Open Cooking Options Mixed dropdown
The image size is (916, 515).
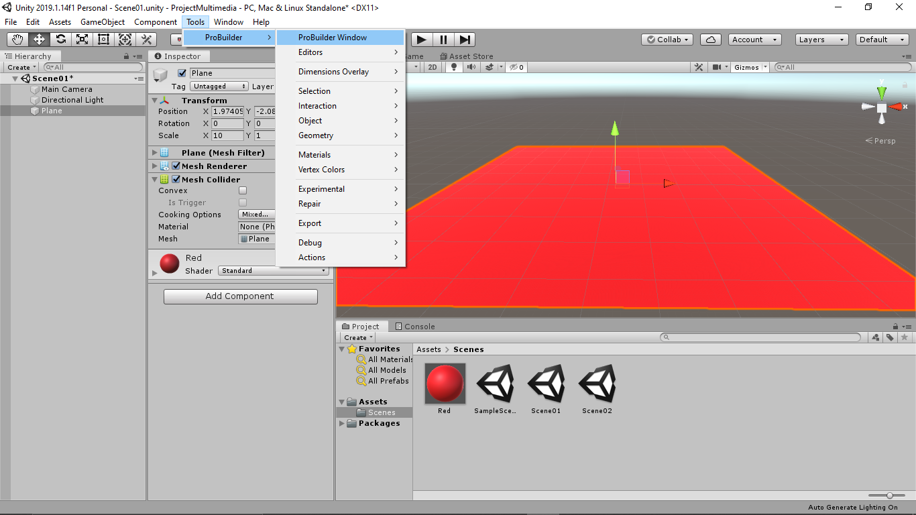point(257,215)
